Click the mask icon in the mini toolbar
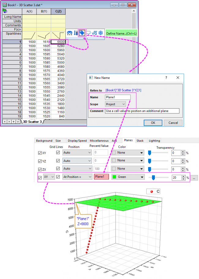Screen dimensions: 199x279 (70, 33)
